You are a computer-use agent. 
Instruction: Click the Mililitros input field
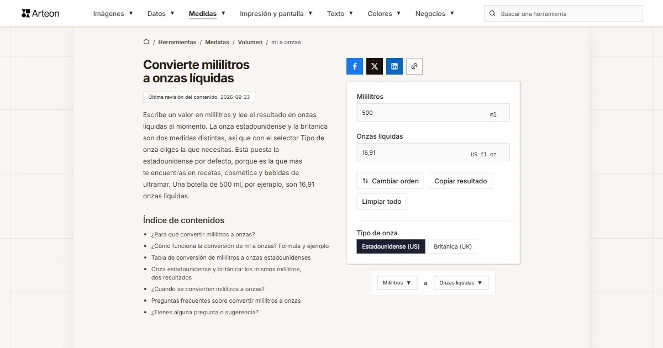pos(433,113)
